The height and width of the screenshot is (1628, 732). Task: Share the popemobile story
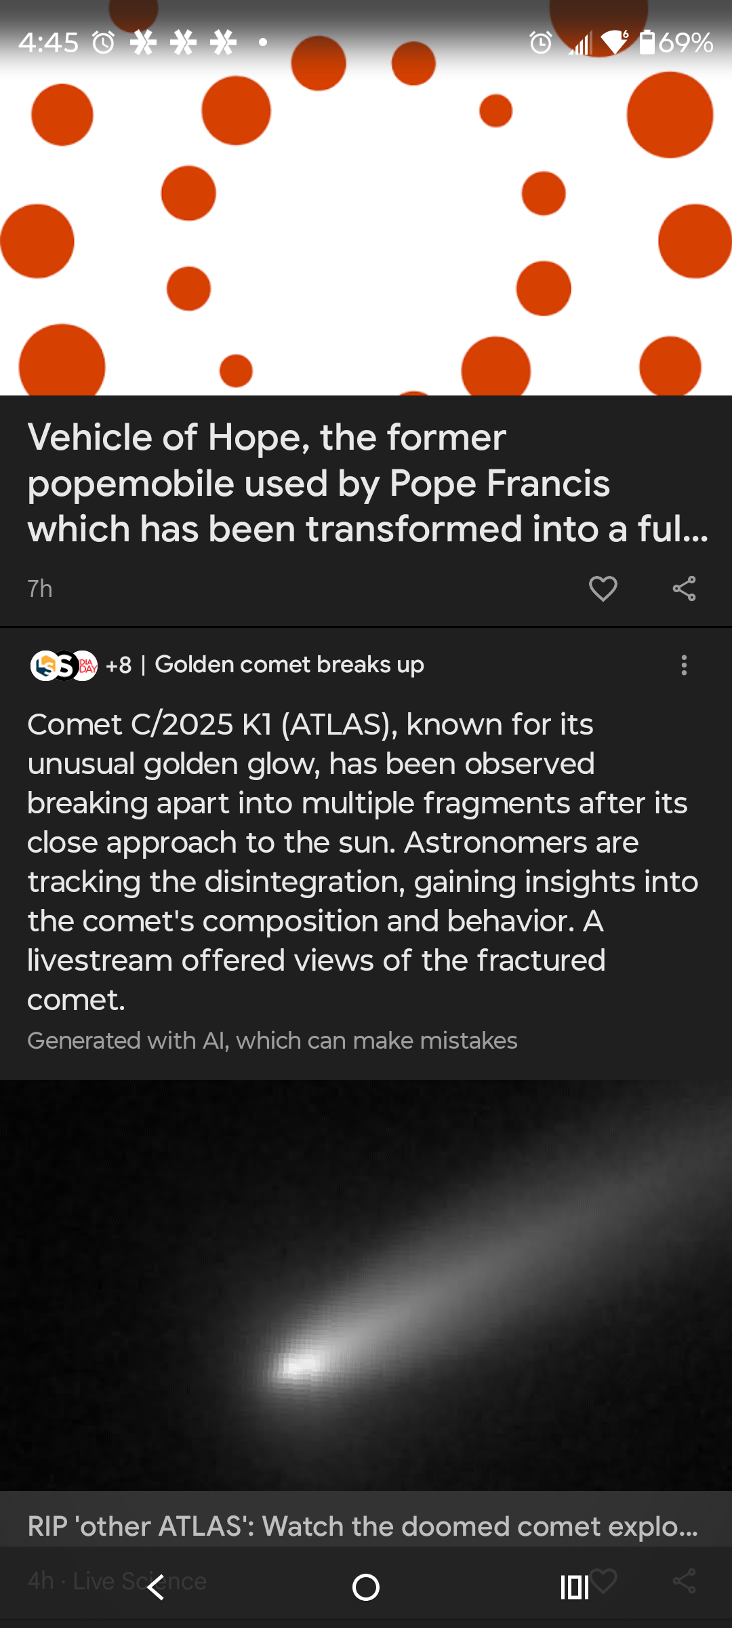(x=685, y=589)
